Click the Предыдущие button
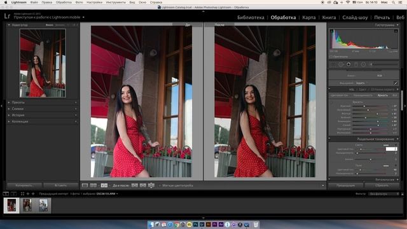 pos(345,185)
